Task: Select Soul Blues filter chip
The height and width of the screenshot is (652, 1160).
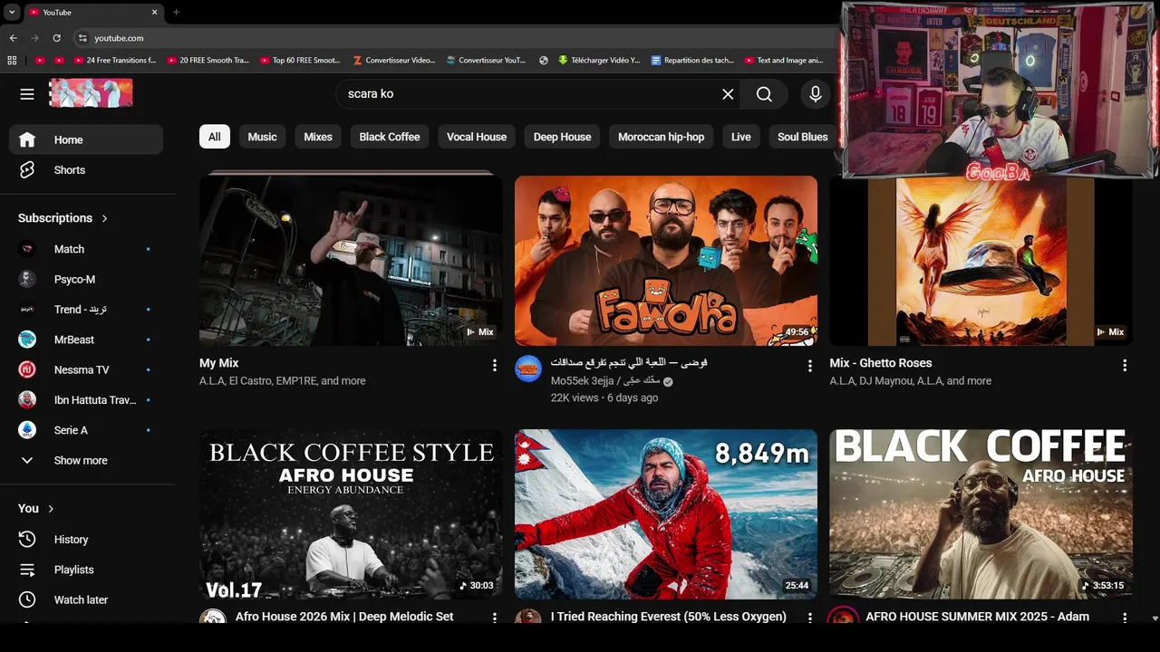Action: pyautogui.click(x=802, y=137)
